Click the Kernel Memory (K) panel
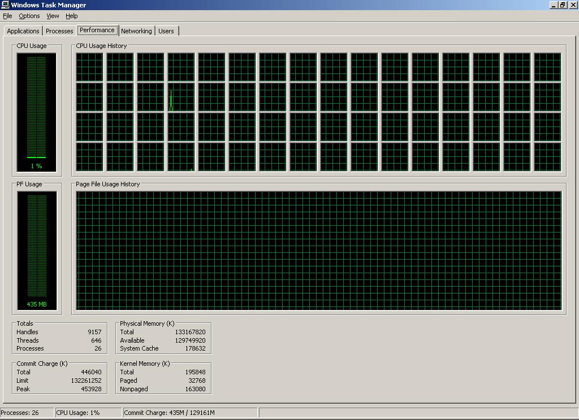This screenshot has height=420, width=579. pos(163,377)
